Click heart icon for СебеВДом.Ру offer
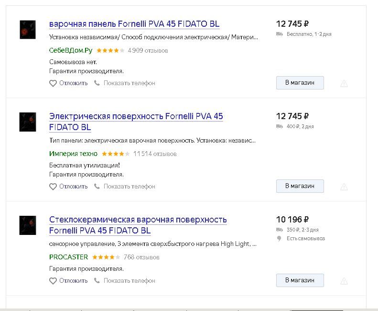This screenshot has height=311, width=378. tap(53, 83)
